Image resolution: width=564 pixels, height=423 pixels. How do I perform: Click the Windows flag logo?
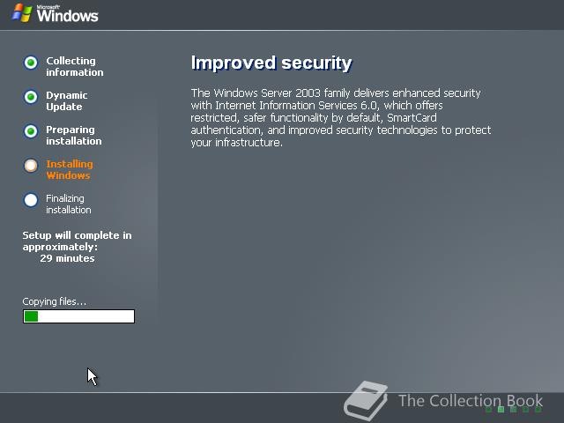coord(22,14)
